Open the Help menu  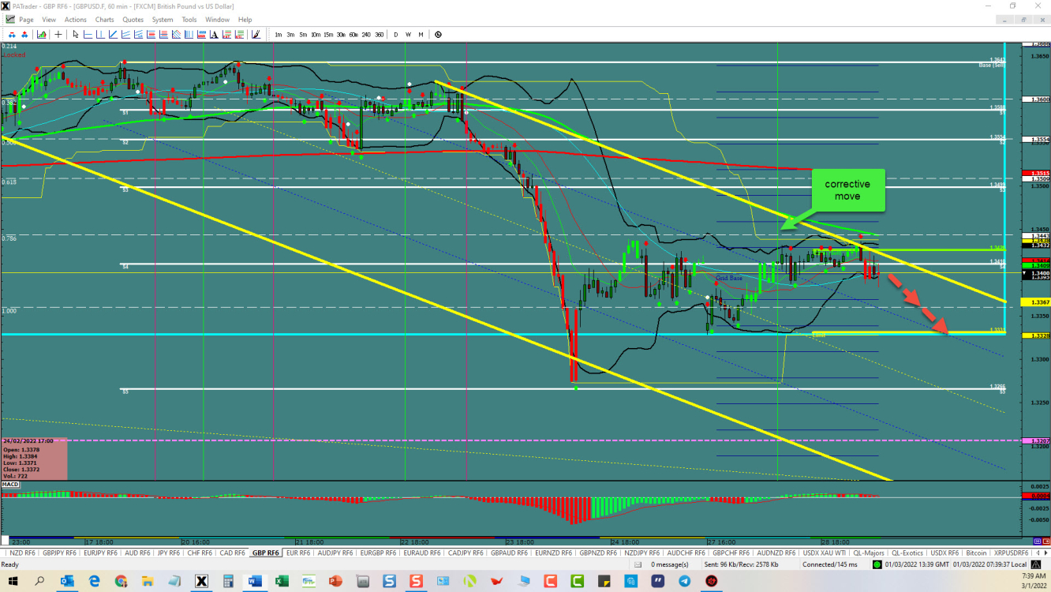(245, 19)
